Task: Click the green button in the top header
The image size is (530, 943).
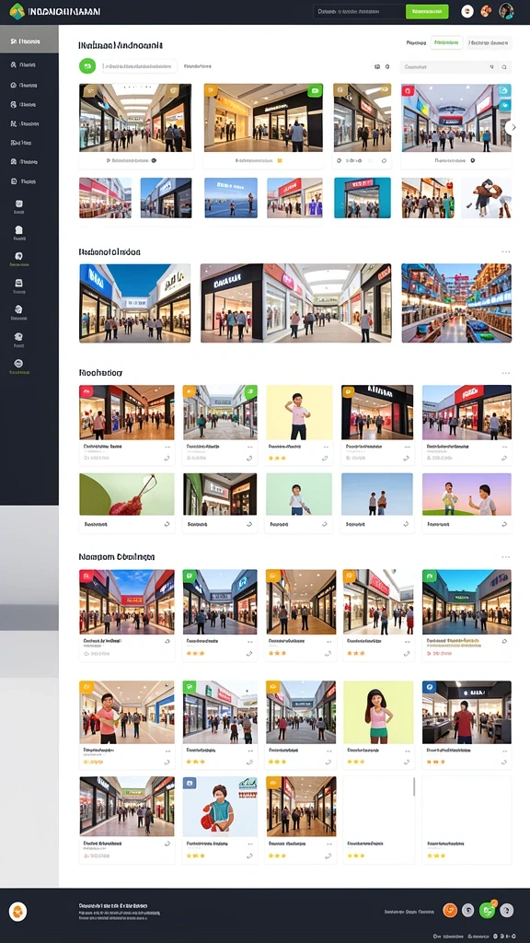Action: [427, 11]
